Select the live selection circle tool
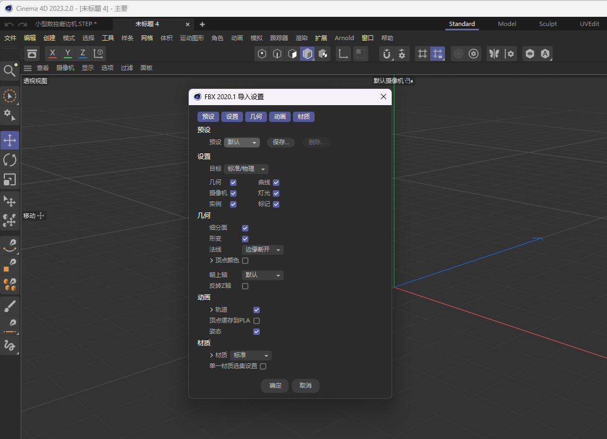The height and width of the screenshot is (439, 607). [x=10, y=96]
